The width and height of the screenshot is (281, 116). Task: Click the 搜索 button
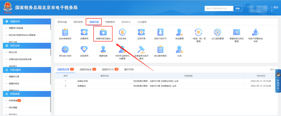point(238,8)
